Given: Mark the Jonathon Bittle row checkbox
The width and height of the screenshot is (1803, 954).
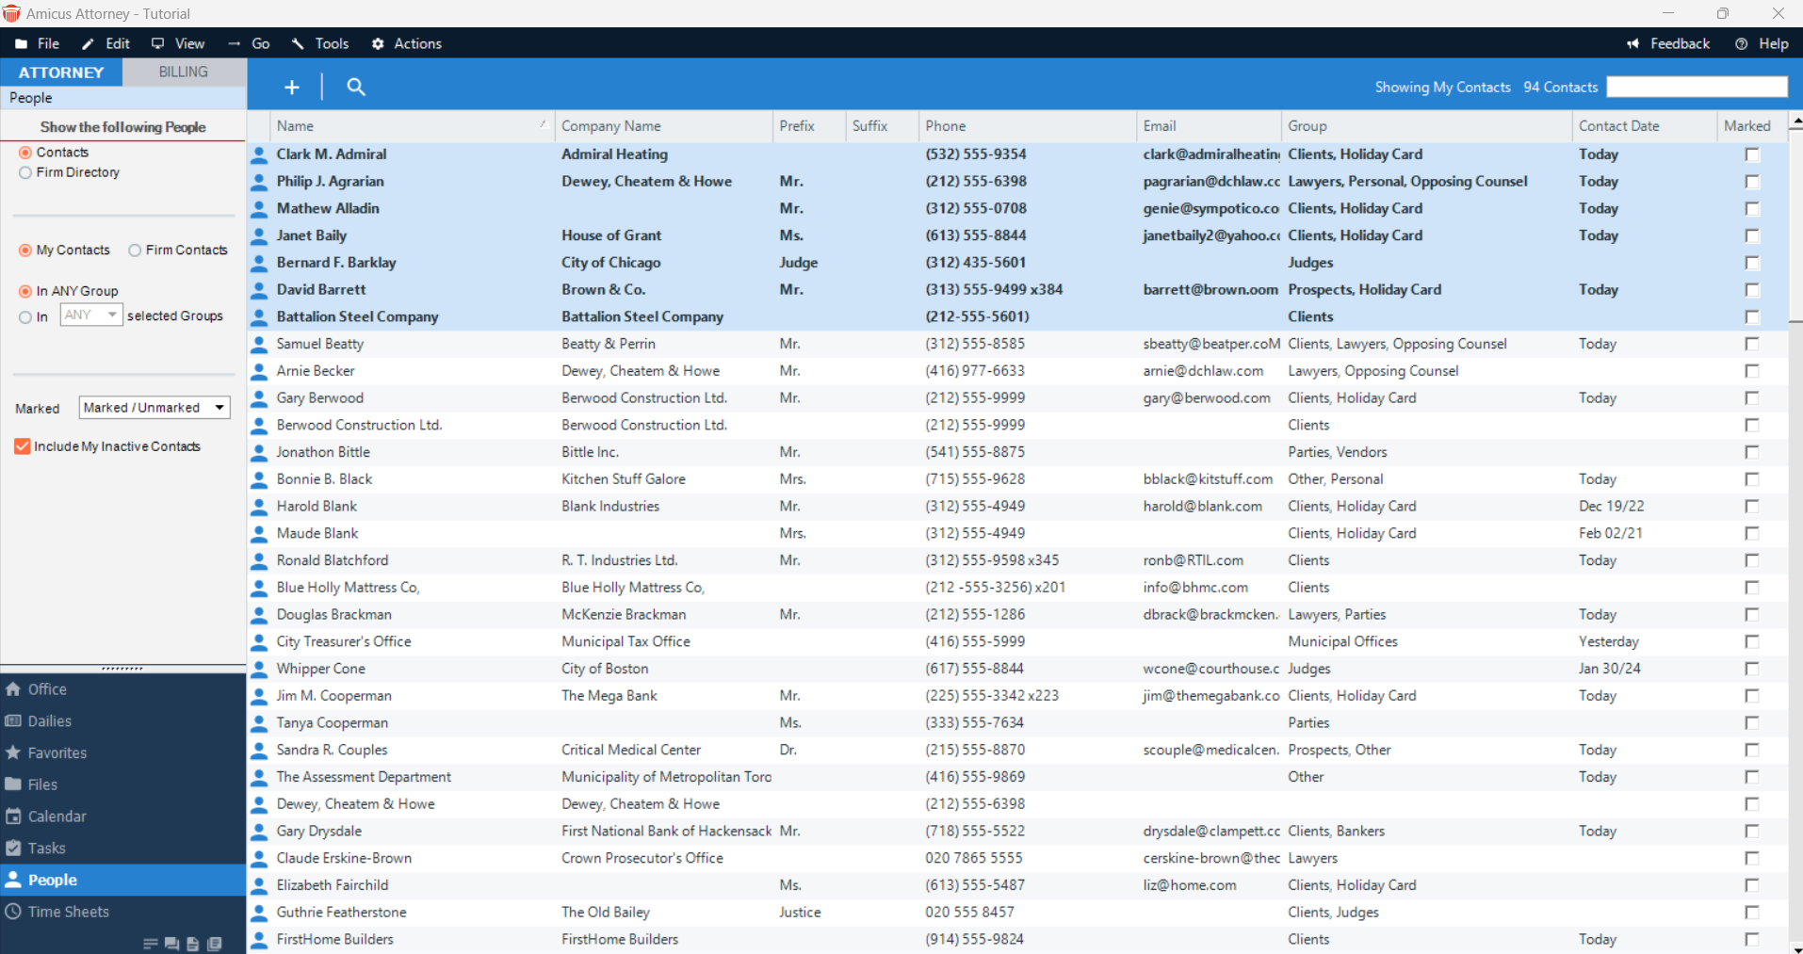Looking at the screenshot, I should (1752, 452).
